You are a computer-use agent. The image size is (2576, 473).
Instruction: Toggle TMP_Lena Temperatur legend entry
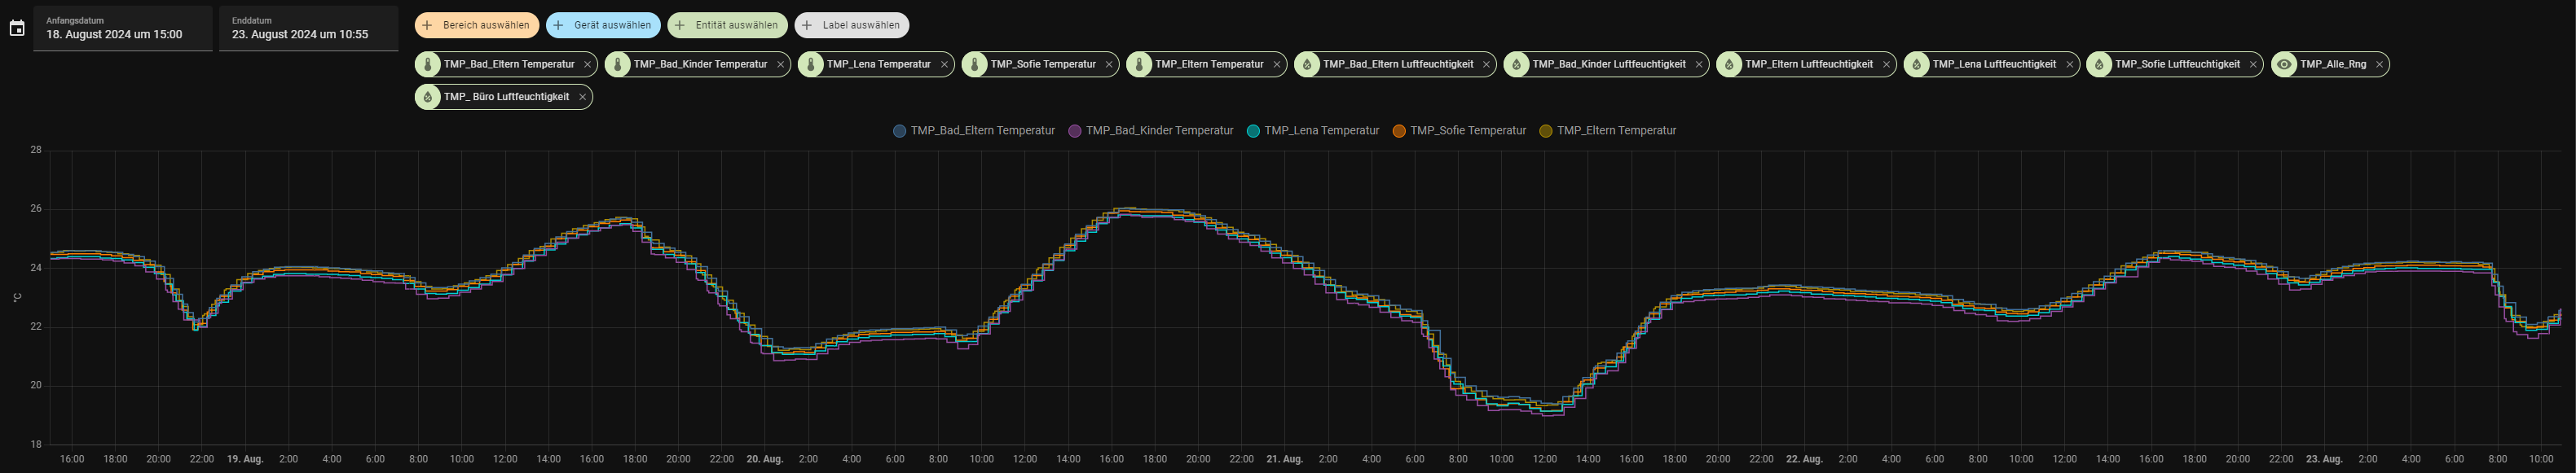(x=1313, y=131)
